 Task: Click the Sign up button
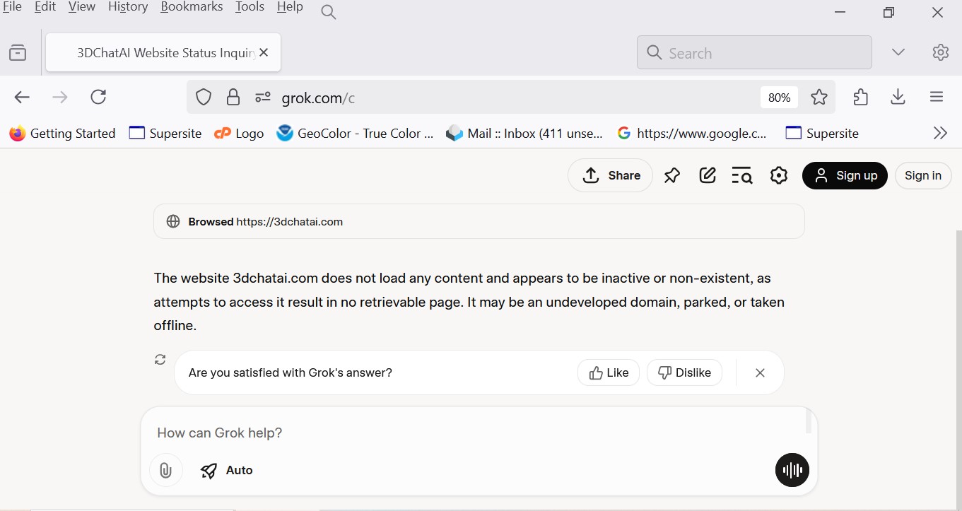tap(844, 176)
